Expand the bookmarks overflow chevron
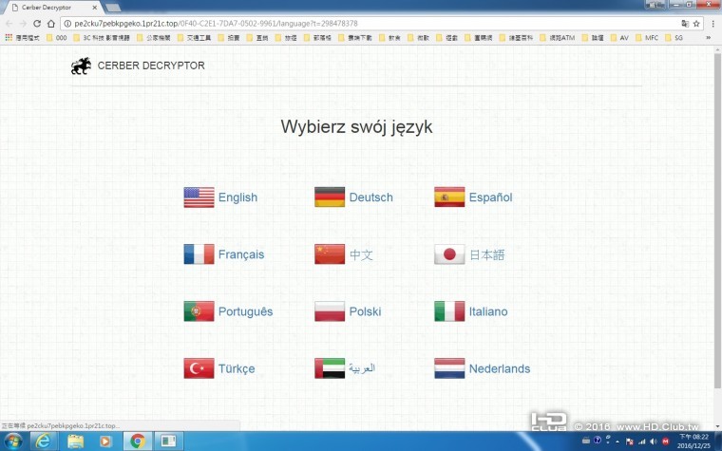Image resolution: width=722 pixels, height=451 pixels. coord(708,38)
